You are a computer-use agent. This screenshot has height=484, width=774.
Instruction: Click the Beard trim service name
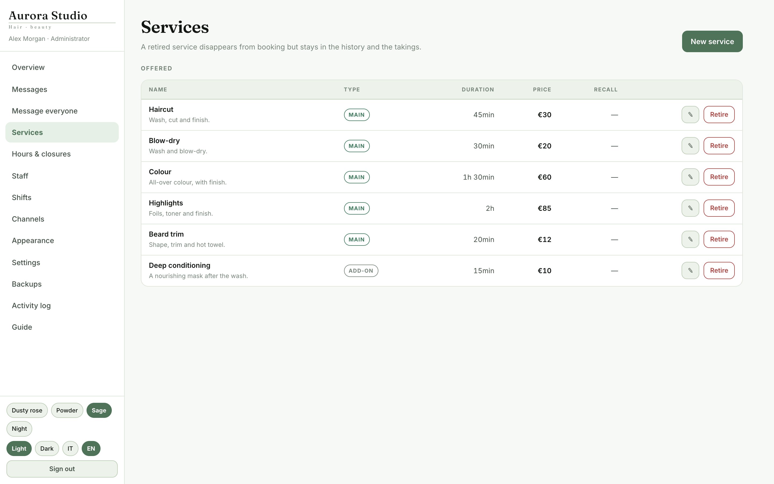click(x=166, y=234)
